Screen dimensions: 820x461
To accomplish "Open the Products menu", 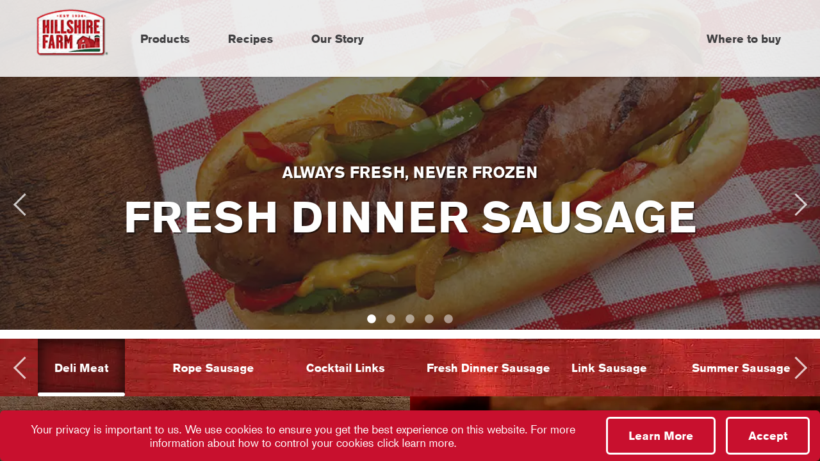I will [165, 39].
